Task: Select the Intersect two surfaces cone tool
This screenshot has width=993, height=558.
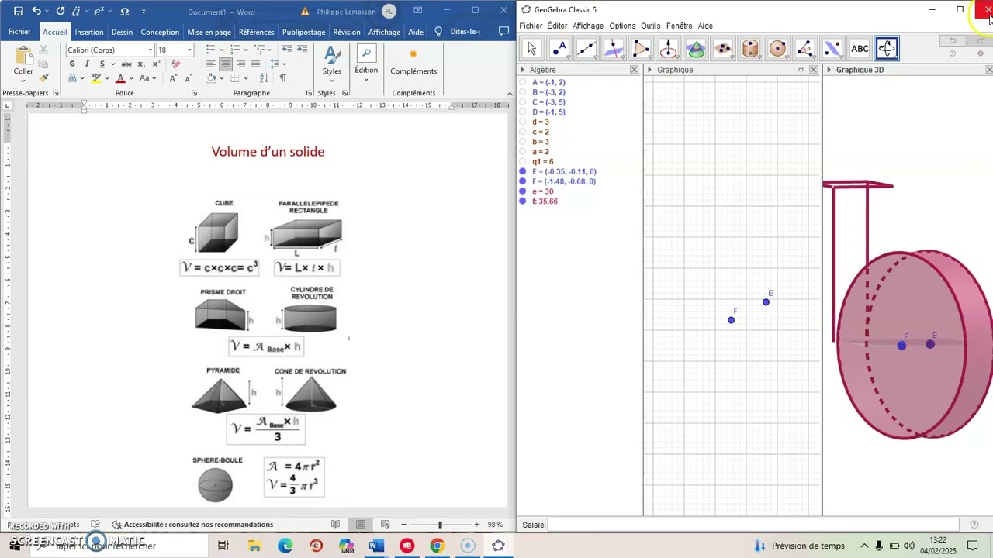Action: [696, 49]
